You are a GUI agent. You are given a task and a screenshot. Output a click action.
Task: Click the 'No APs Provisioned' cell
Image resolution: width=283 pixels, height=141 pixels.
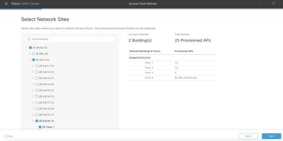click(186, 78)
